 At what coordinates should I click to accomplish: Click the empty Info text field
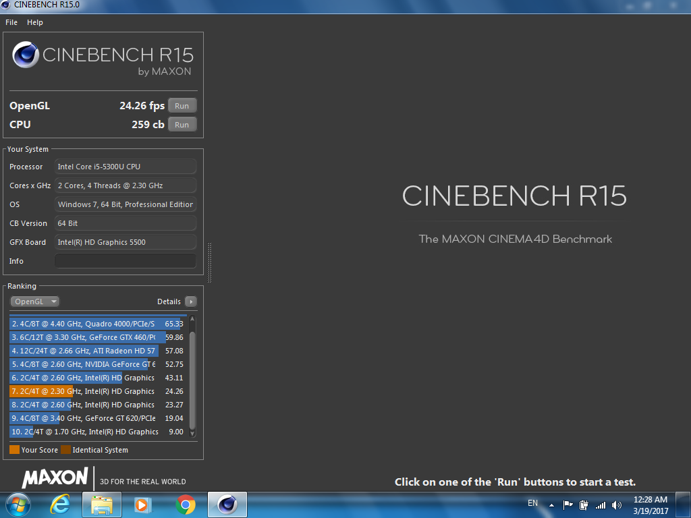coord(126,261)
